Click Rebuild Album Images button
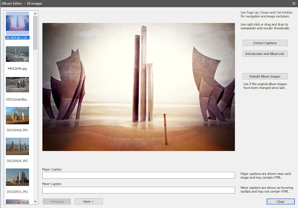Viewport: 298px width, 208px height. pos(265,76)
